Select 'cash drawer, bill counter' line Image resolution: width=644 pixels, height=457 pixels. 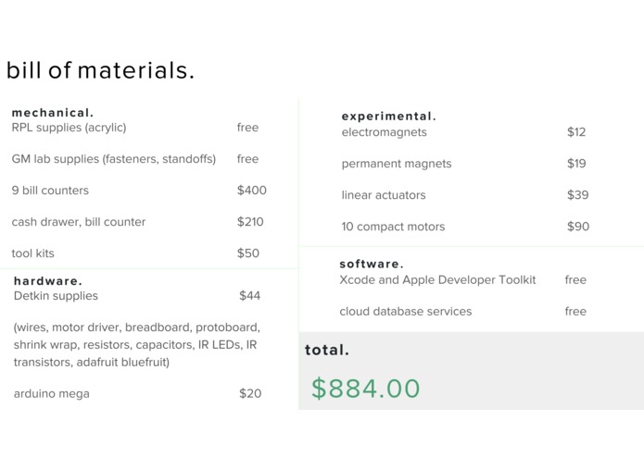tap(79, 222)
